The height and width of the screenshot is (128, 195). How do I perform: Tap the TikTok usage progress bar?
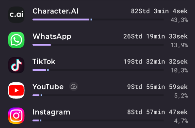click(98, 70)
